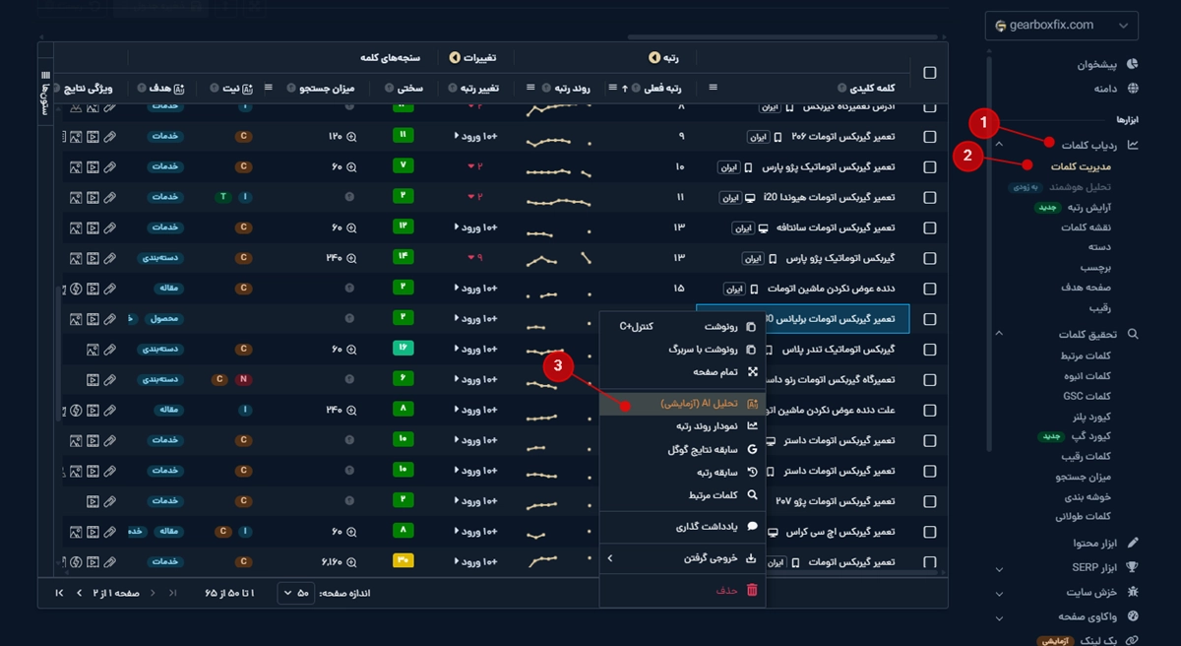Click the trophy icon beside ابزار SERP

pyautogui.click(x=1133, y=567)
